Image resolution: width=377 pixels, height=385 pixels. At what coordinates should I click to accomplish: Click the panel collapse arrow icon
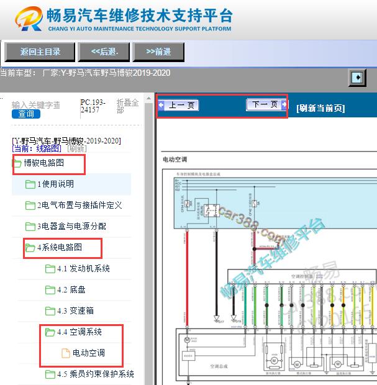pyautogui.click(x=357, y=78)
